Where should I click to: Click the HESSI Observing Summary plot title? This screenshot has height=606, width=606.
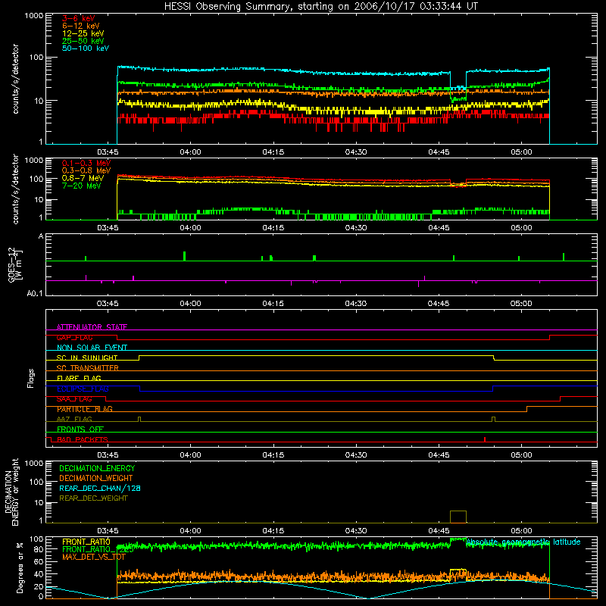(x=320, y=7)
